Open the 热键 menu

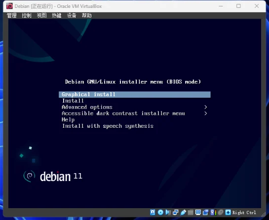point(57,15)
